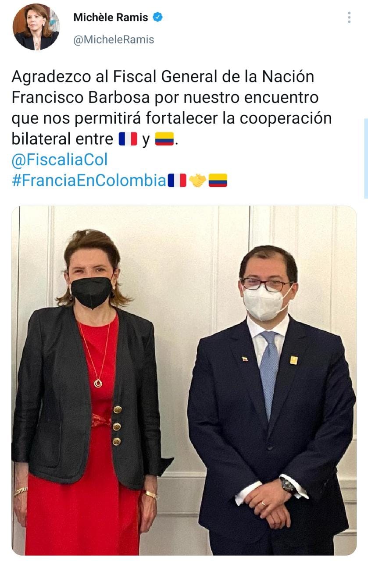Click French flag emoji following the hashtag
The width and height of the screenshot is (368, 561).
pyautogui.click(x=177, y=180)
